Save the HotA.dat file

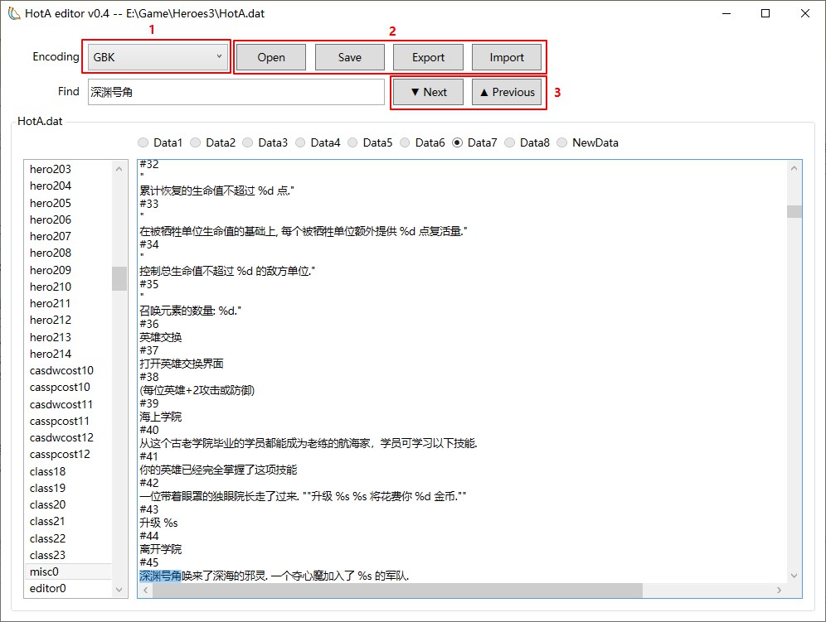coord(349,56)
